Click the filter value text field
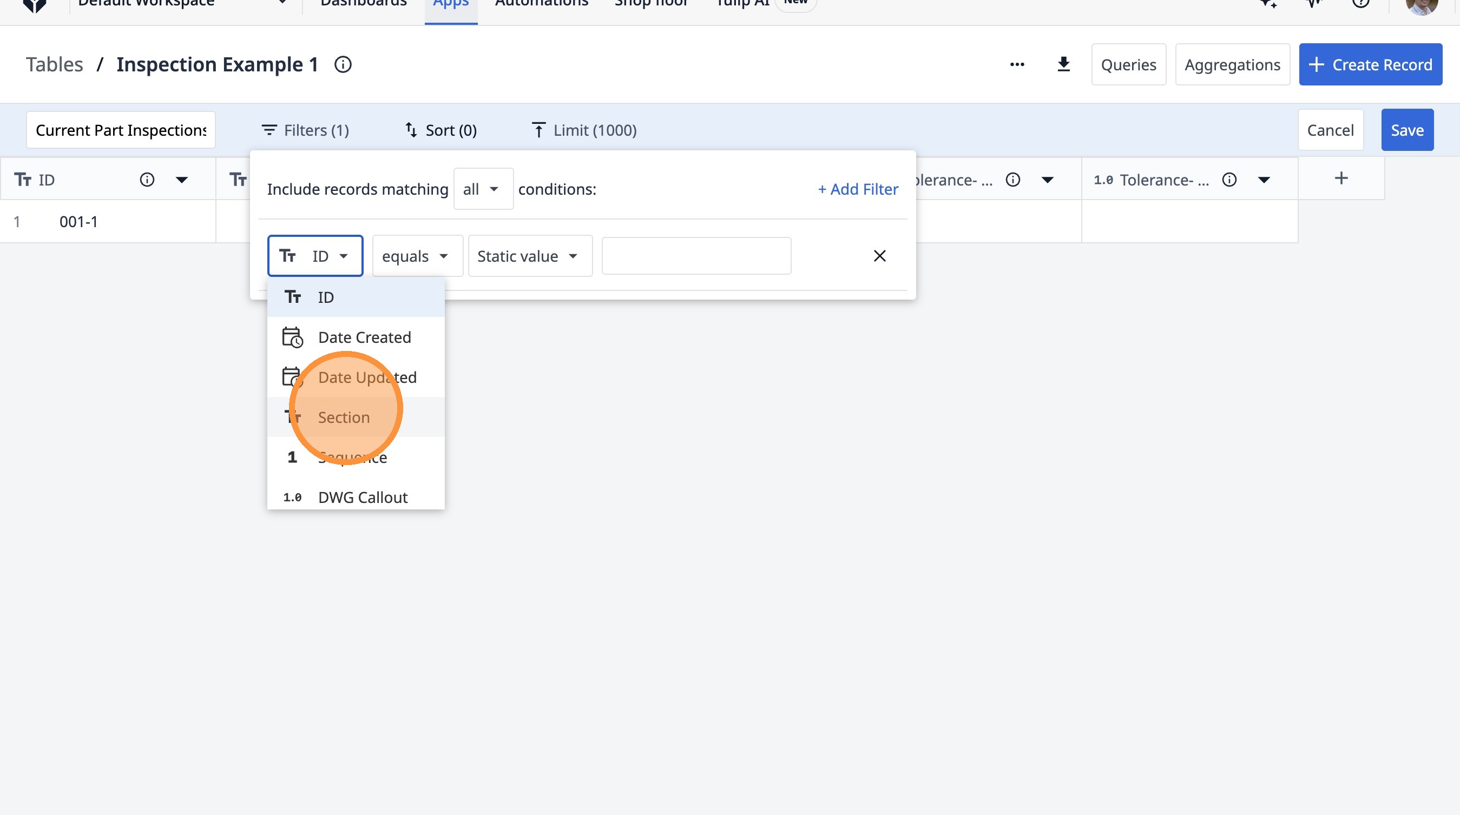The height and width of the screenshot is (815, 1460). pos(696,256)
